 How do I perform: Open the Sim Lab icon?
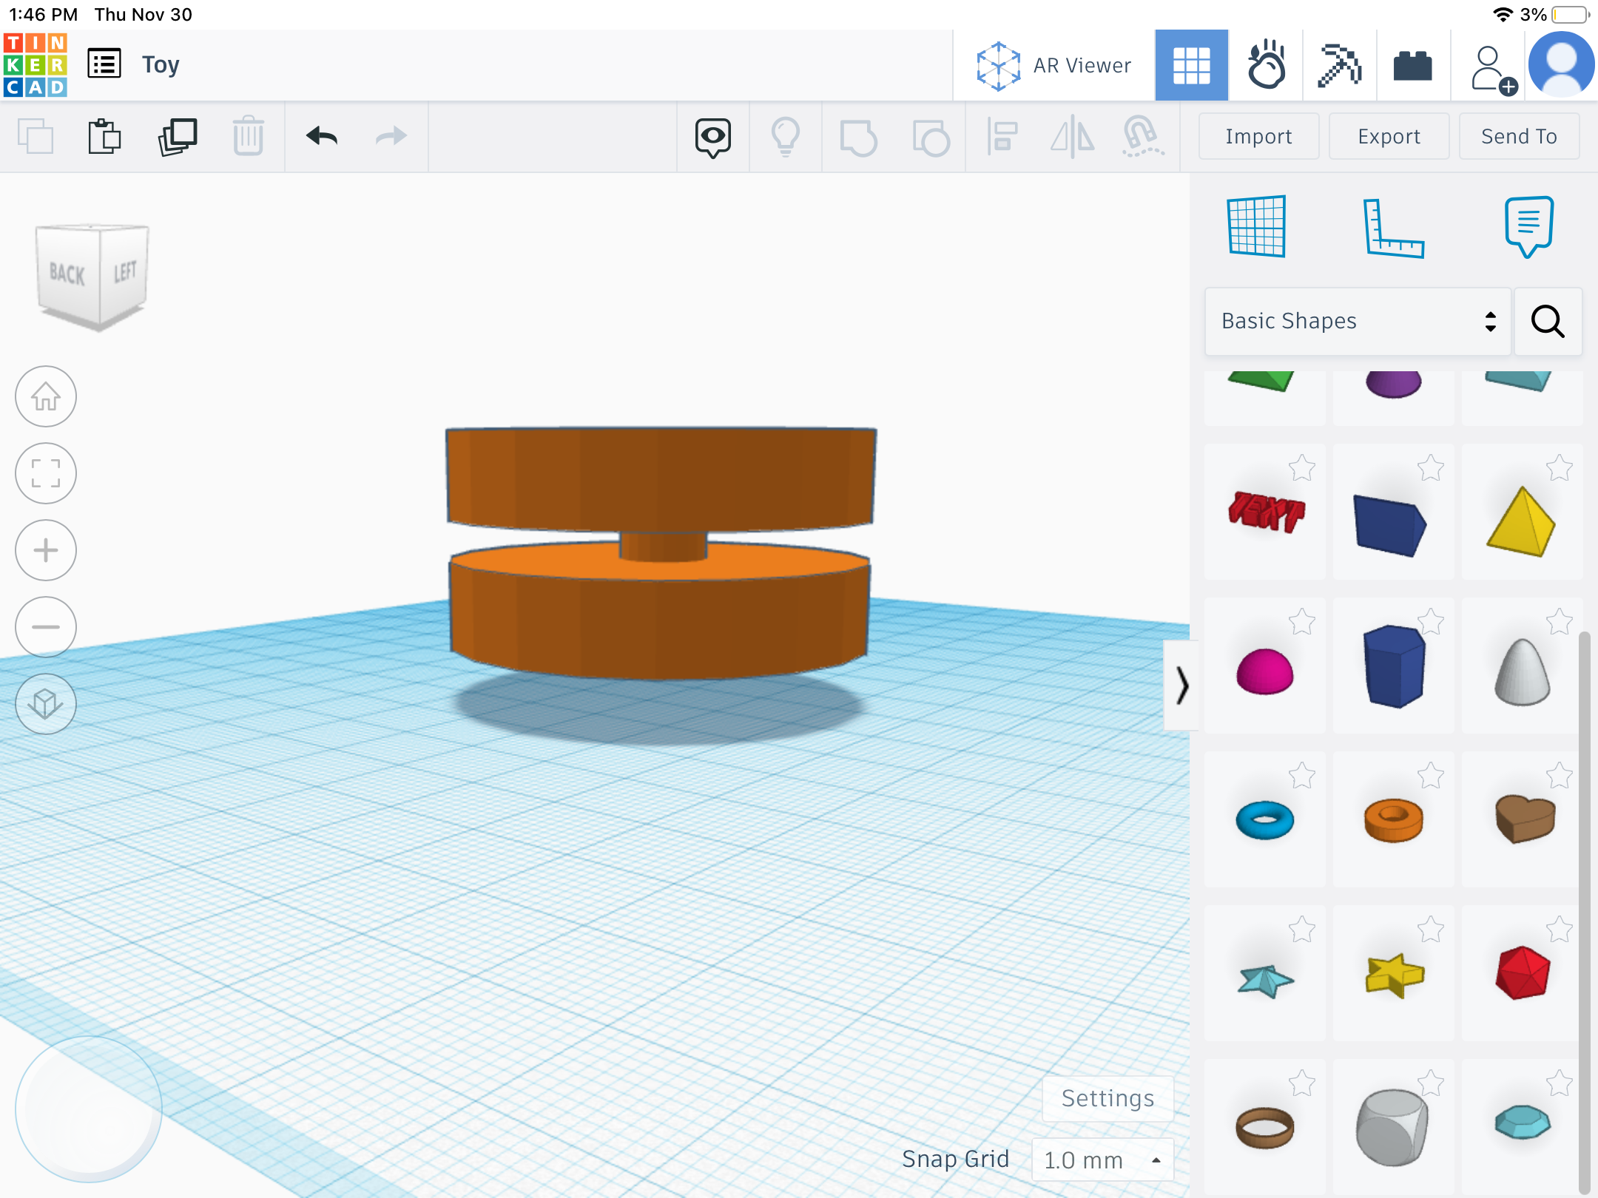click(x=1266, y=66)
